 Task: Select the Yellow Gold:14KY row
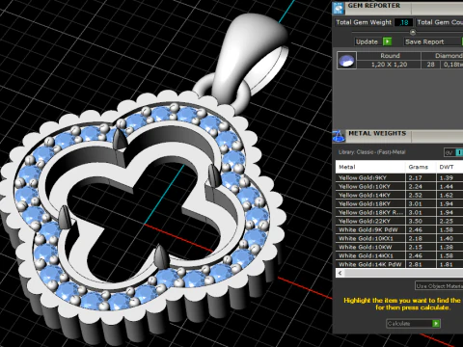pos(399,195)
